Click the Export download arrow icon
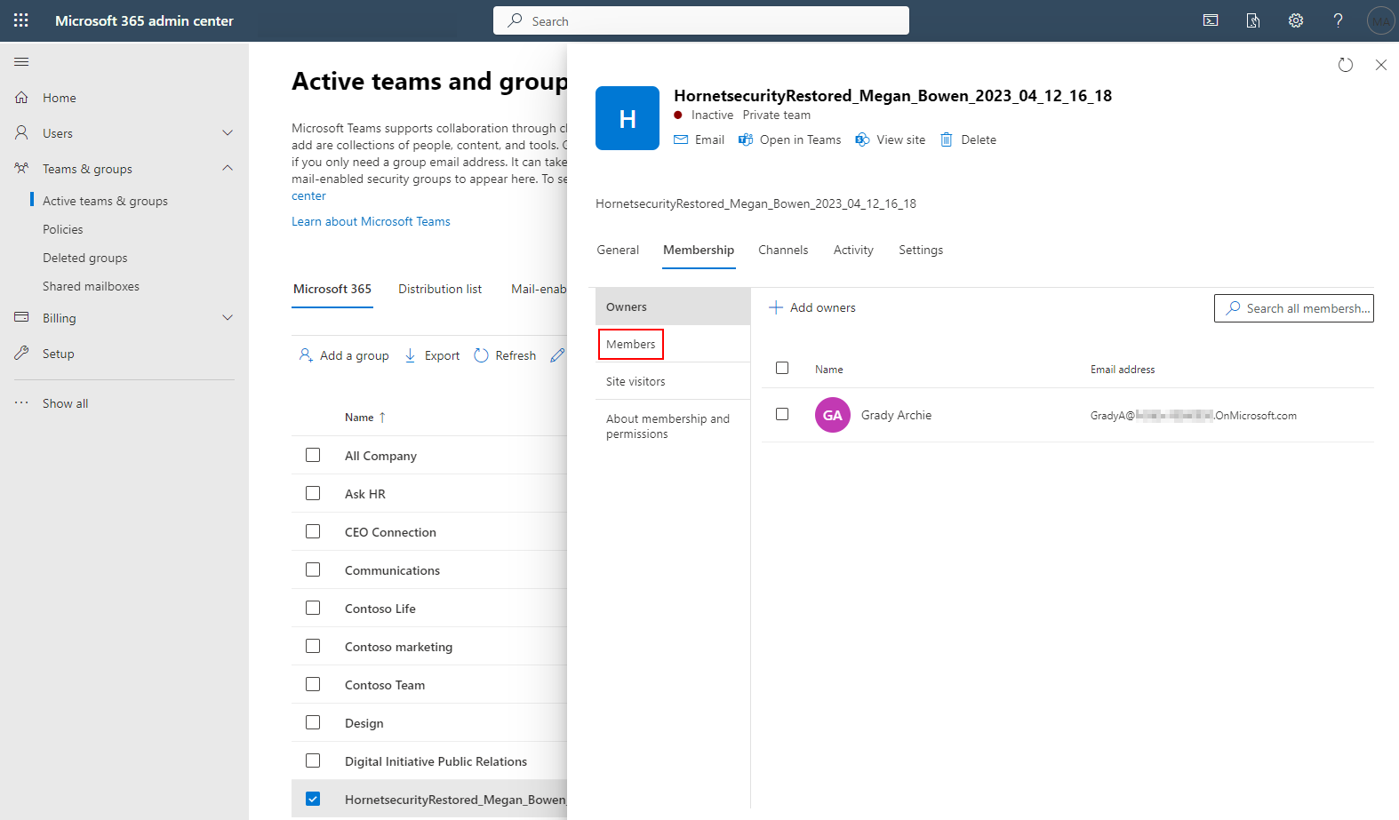Viewport: 1399px width, 820px height. click(x=410, y=355)
